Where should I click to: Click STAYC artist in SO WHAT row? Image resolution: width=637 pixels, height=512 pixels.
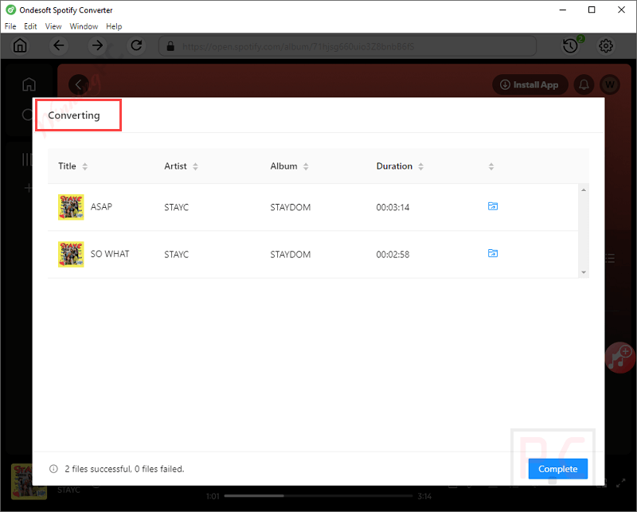click(x=176, y=254)
